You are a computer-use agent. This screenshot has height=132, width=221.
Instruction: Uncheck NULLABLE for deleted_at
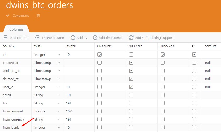coord(131,79)
